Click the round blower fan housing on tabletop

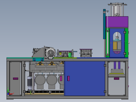50,52
